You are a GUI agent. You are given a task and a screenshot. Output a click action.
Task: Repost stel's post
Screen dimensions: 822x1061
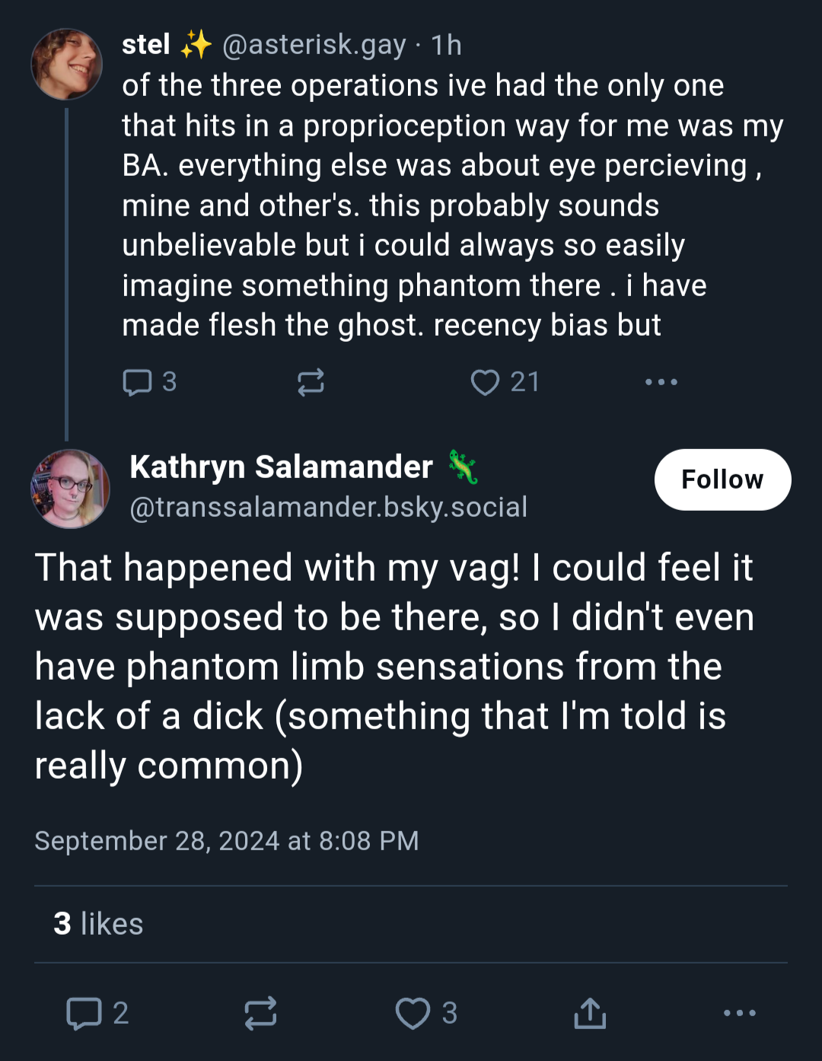pyautogui.click(x=311, y=382)
